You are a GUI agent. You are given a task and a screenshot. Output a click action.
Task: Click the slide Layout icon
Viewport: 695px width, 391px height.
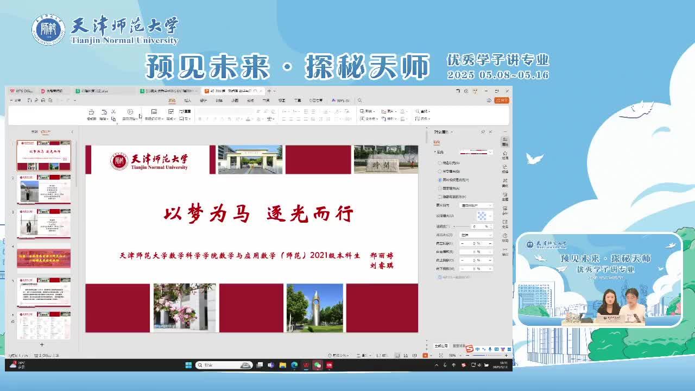tap(171, 111)
